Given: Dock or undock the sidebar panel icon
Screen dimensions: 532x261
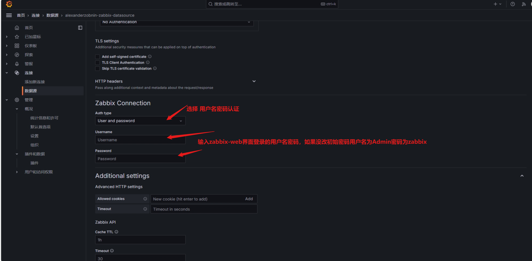Looking at the screenshot, I should [80, 28].
